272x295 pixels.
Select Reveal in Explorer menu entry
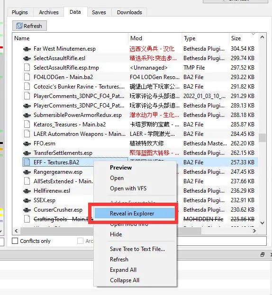coord(135,214)
